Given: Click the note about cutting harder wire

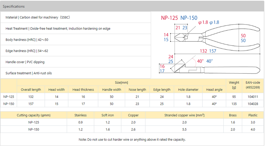Looking at the screenshot, I should [132, 139].
